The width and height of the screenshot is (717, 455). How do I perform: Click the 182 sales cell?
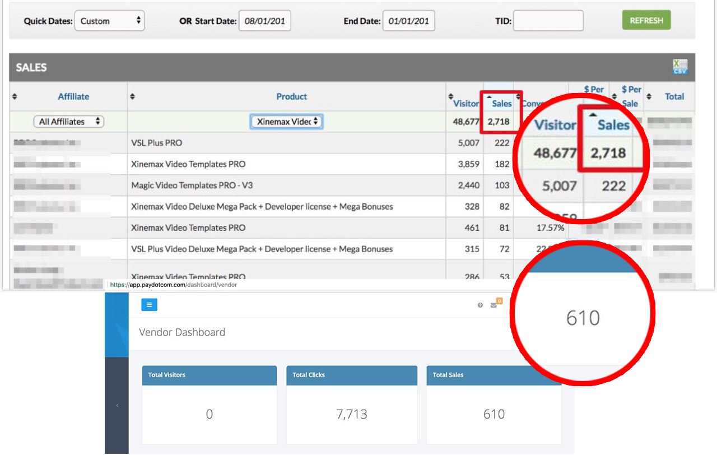point(502,164)
